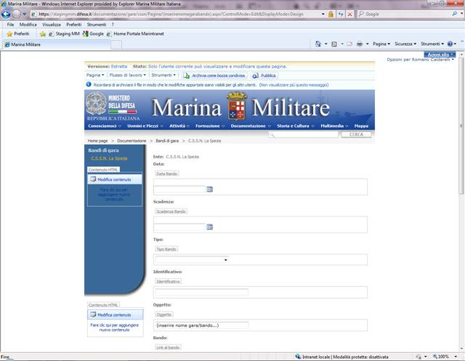This screenshot has height=361, width=465.
Task: Click the Pubblica button
Action: pyautogui.click(x=264, y=76)
